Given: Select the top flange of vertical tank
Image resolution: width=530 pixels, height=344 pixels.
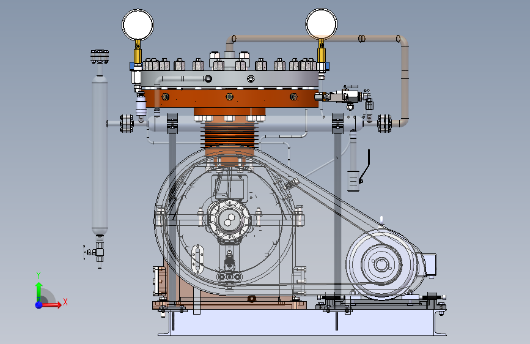Looking at the screenshot, I should click(100, 56).
